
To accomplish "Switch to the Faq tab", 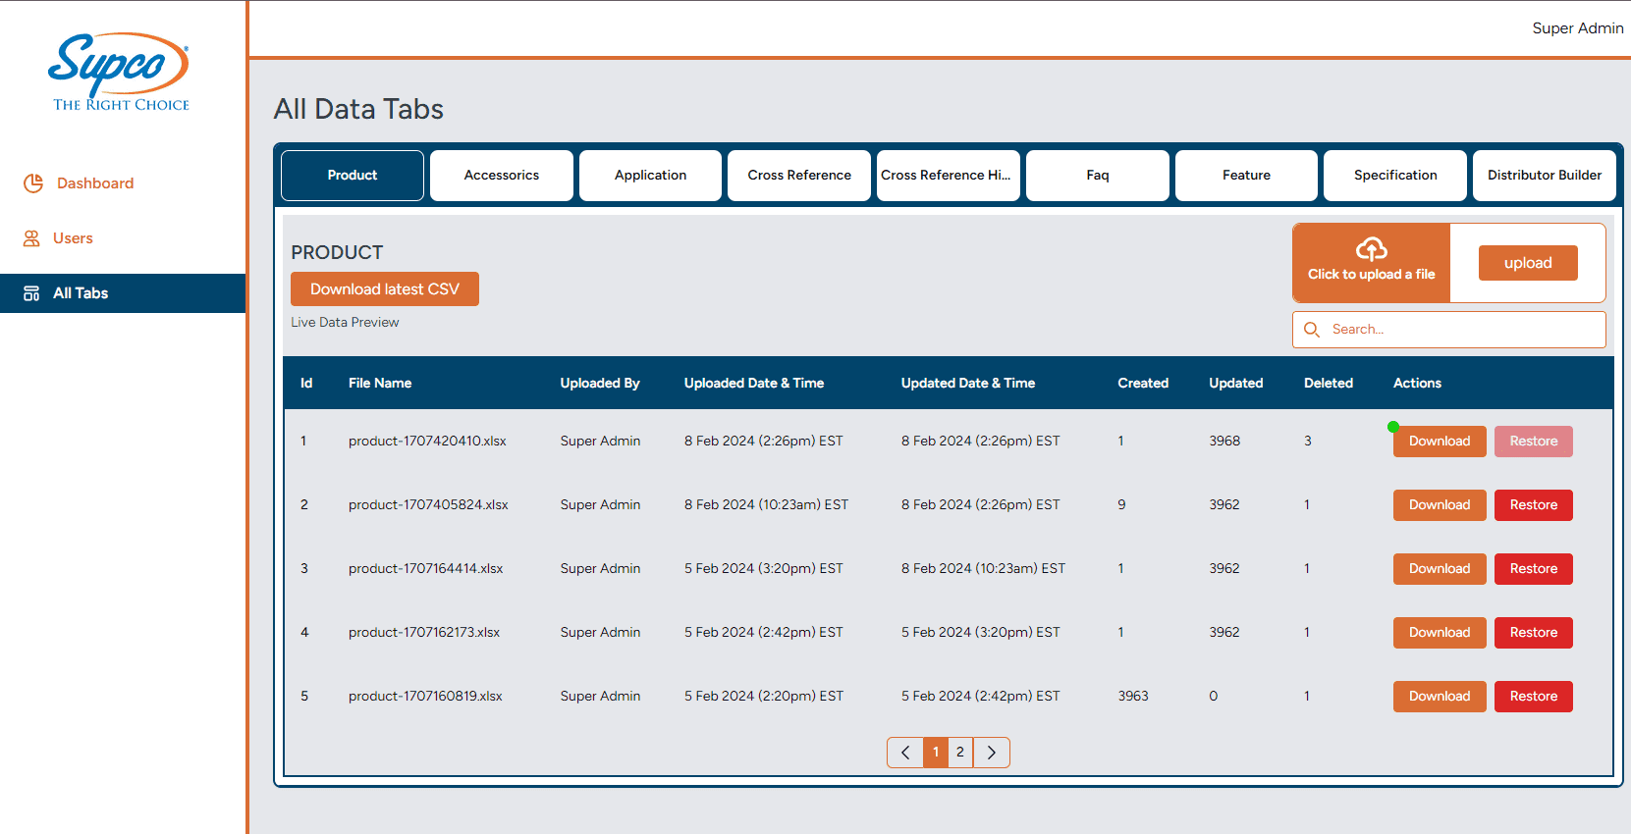I will [1098, 176].
